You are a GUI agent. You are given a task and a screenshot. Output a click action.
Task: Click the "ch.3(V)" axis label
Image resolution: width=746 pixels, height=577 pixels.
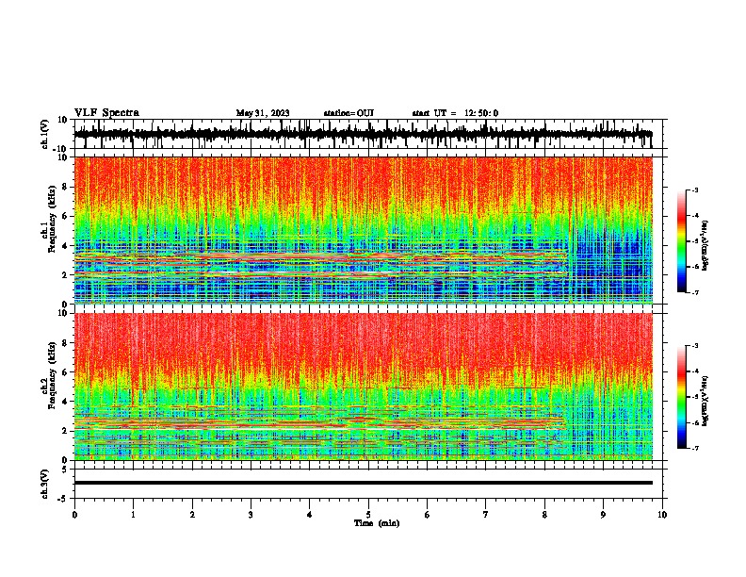pyautogui.click(x=45, y=485)
